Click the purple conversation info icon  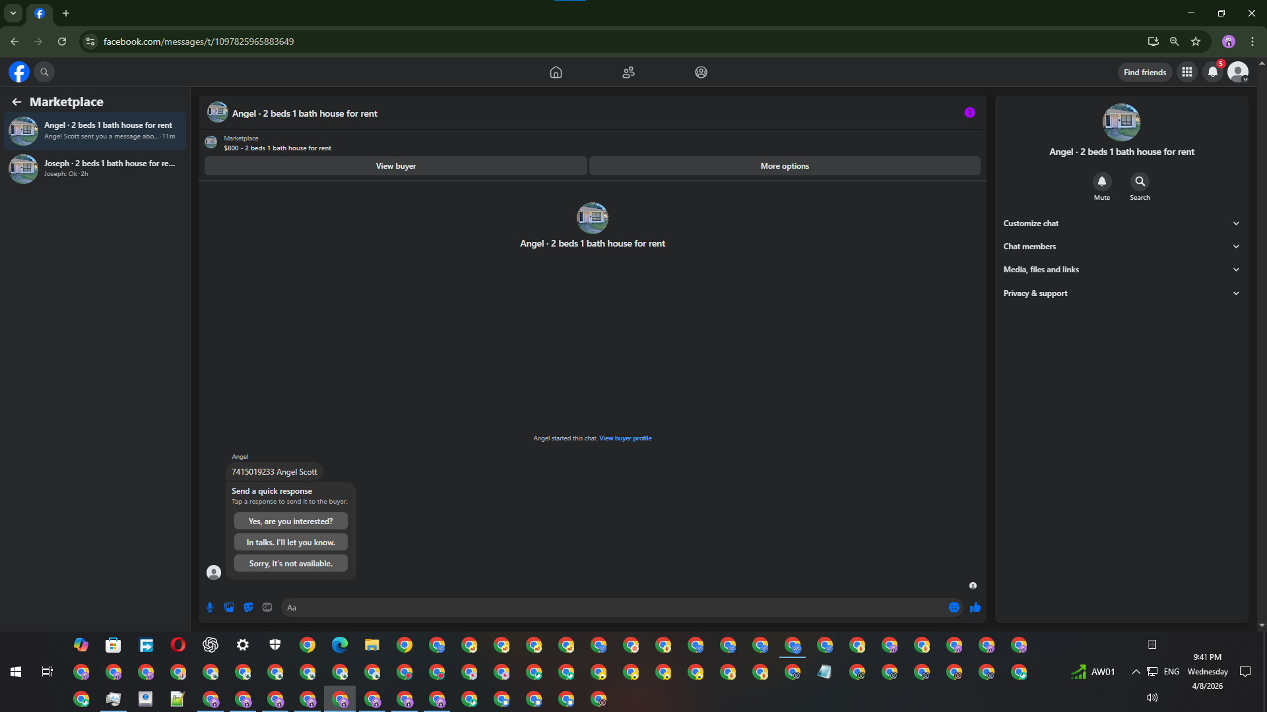click(969, 113)
